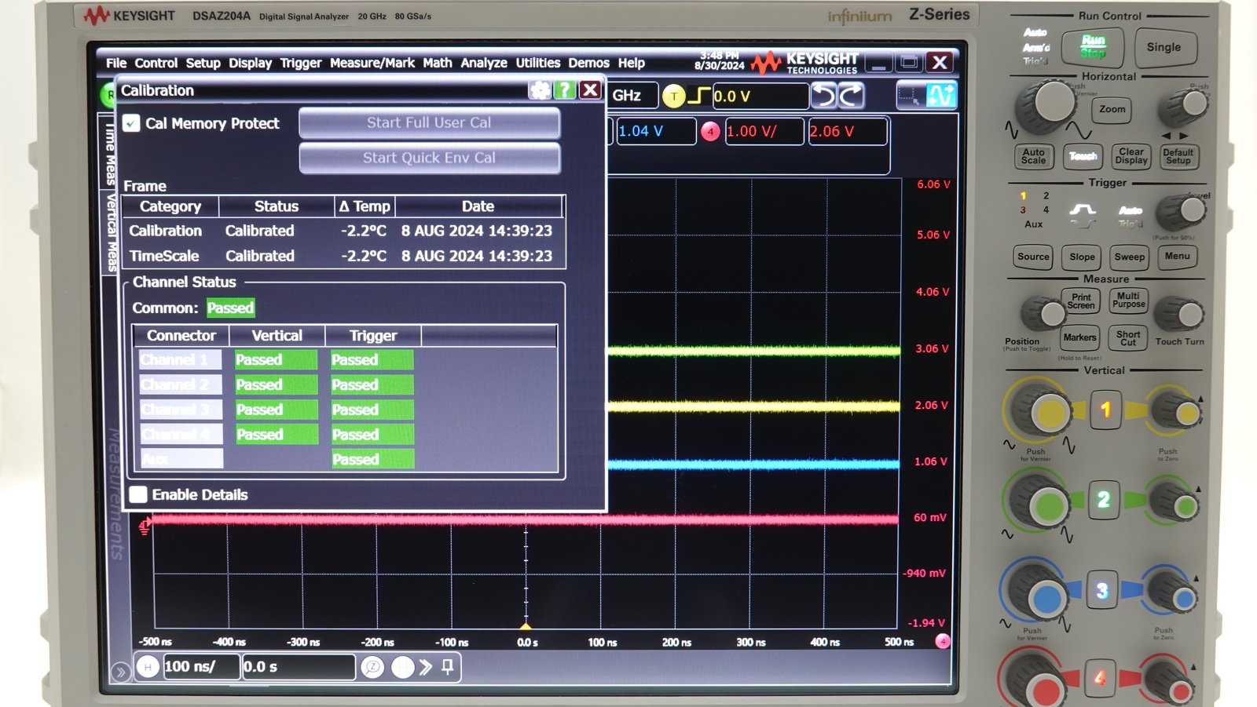Select the zoom box selection tool

[x=911, y=97]
